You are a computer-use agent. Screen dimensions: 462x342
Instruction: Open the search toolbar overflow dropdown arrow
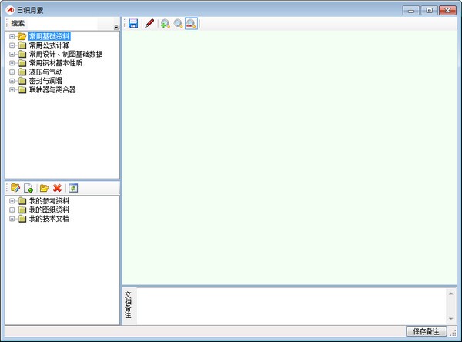click(x=116, y=27)
